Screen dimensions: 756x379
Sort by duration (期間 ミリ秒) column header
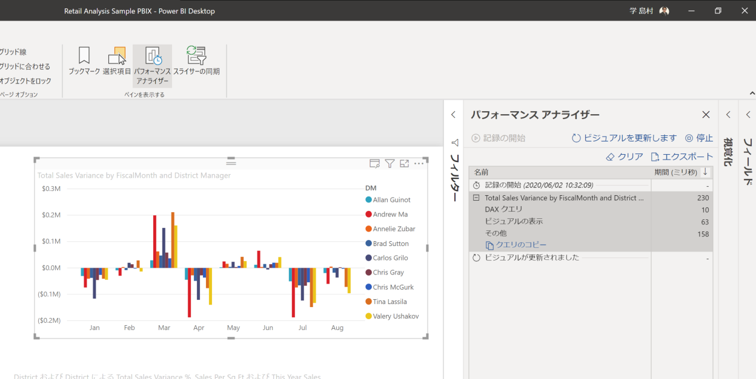(x=681, y=172)
